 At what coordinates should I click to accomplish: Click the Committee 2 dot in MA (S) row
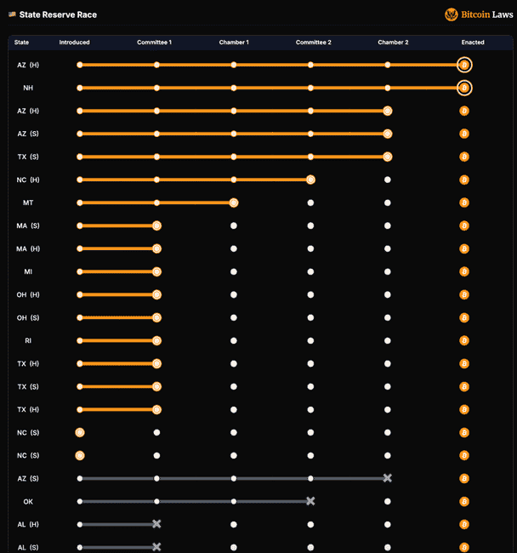pos(310,225)
